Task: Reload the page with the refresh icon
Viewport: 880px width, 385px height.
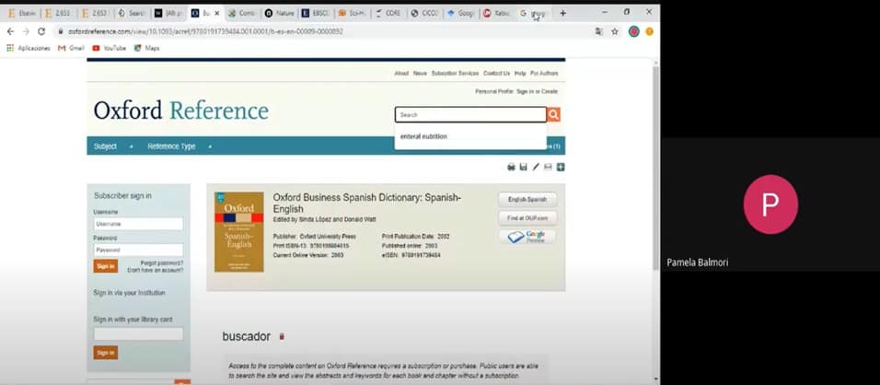Action: (x=41, y=31)
